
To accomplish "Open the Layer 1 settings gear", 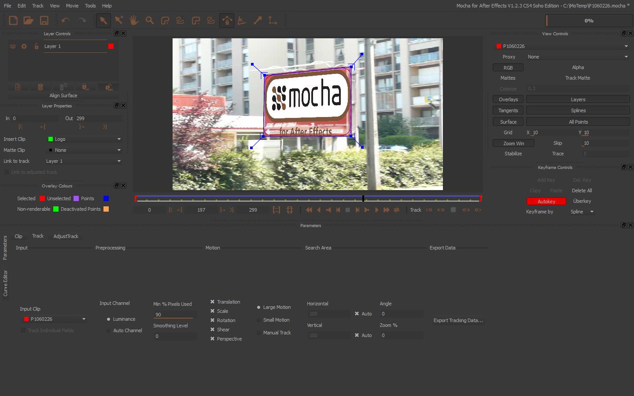I will click(24, 46).
